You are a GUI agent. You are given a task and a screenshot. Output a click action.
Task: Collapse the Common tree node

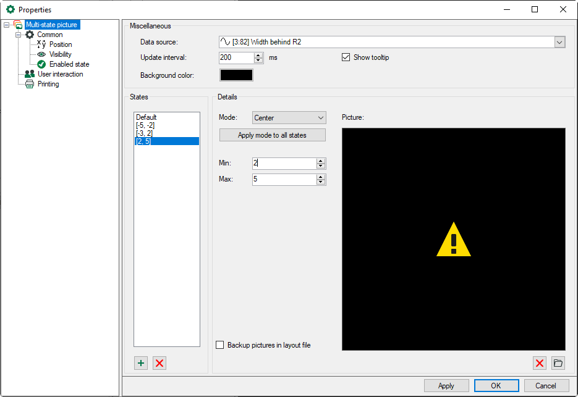[18, 35]
